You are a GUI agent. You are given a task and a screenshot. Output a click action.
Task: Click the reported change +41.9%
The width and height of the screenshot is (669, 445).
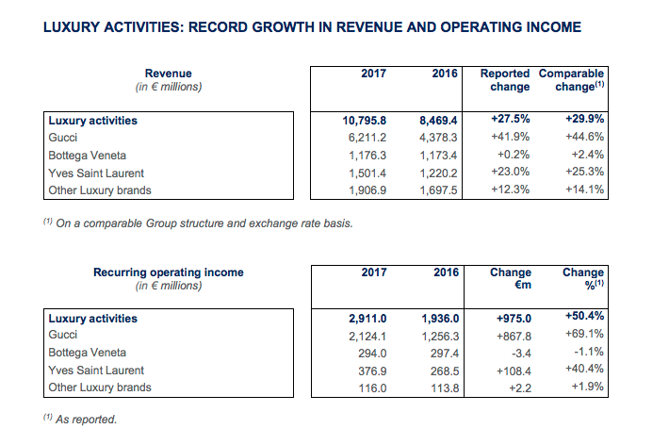click(511, 137)
